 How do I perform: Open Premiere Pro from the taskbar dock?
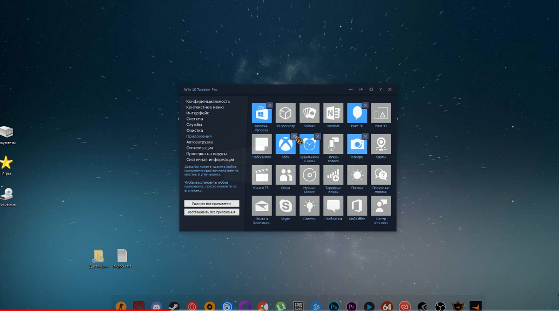[351, 306]
